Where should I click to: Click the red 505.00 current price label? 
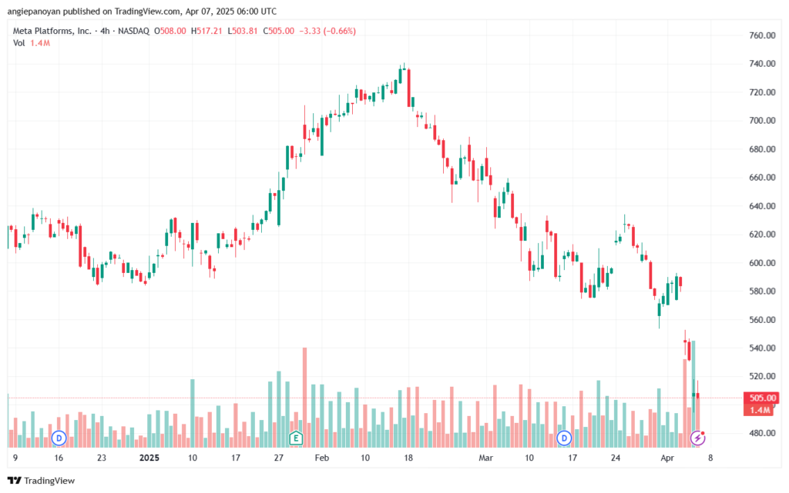(x=762, y=398)
